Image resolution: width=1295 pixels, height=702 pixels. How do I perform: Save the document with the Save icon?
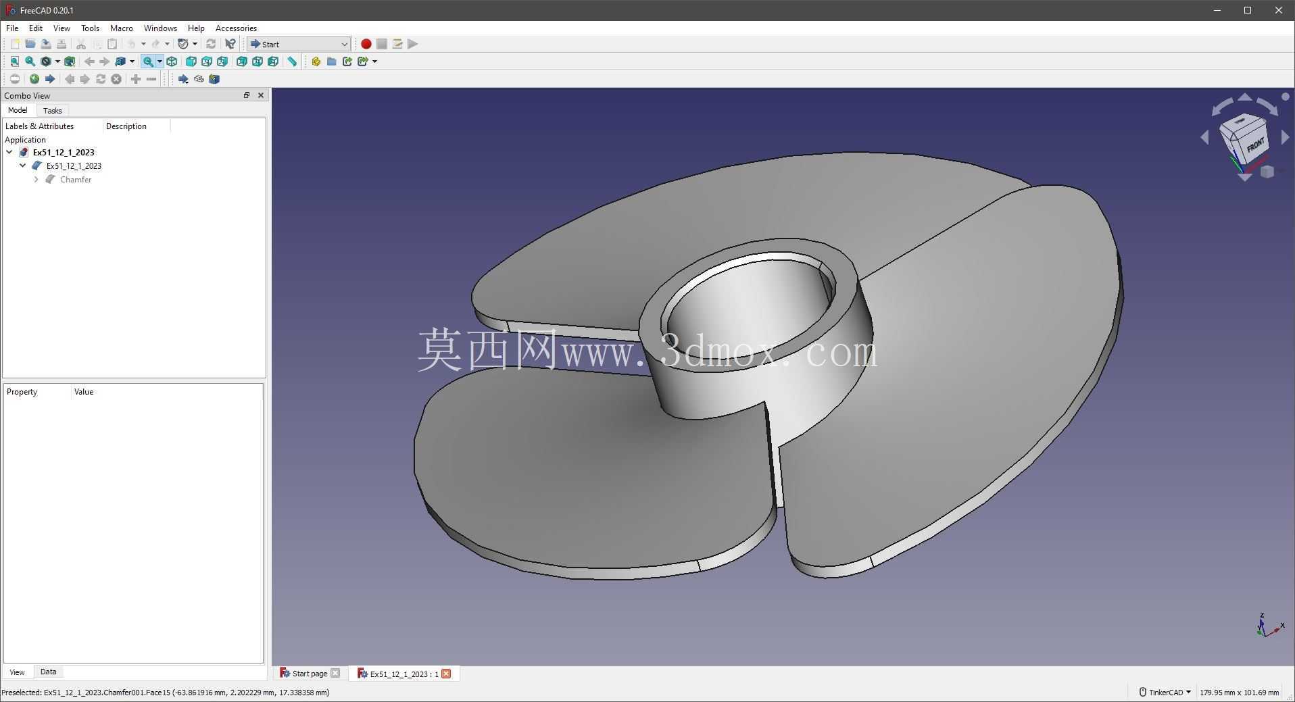tap(46, 44)
